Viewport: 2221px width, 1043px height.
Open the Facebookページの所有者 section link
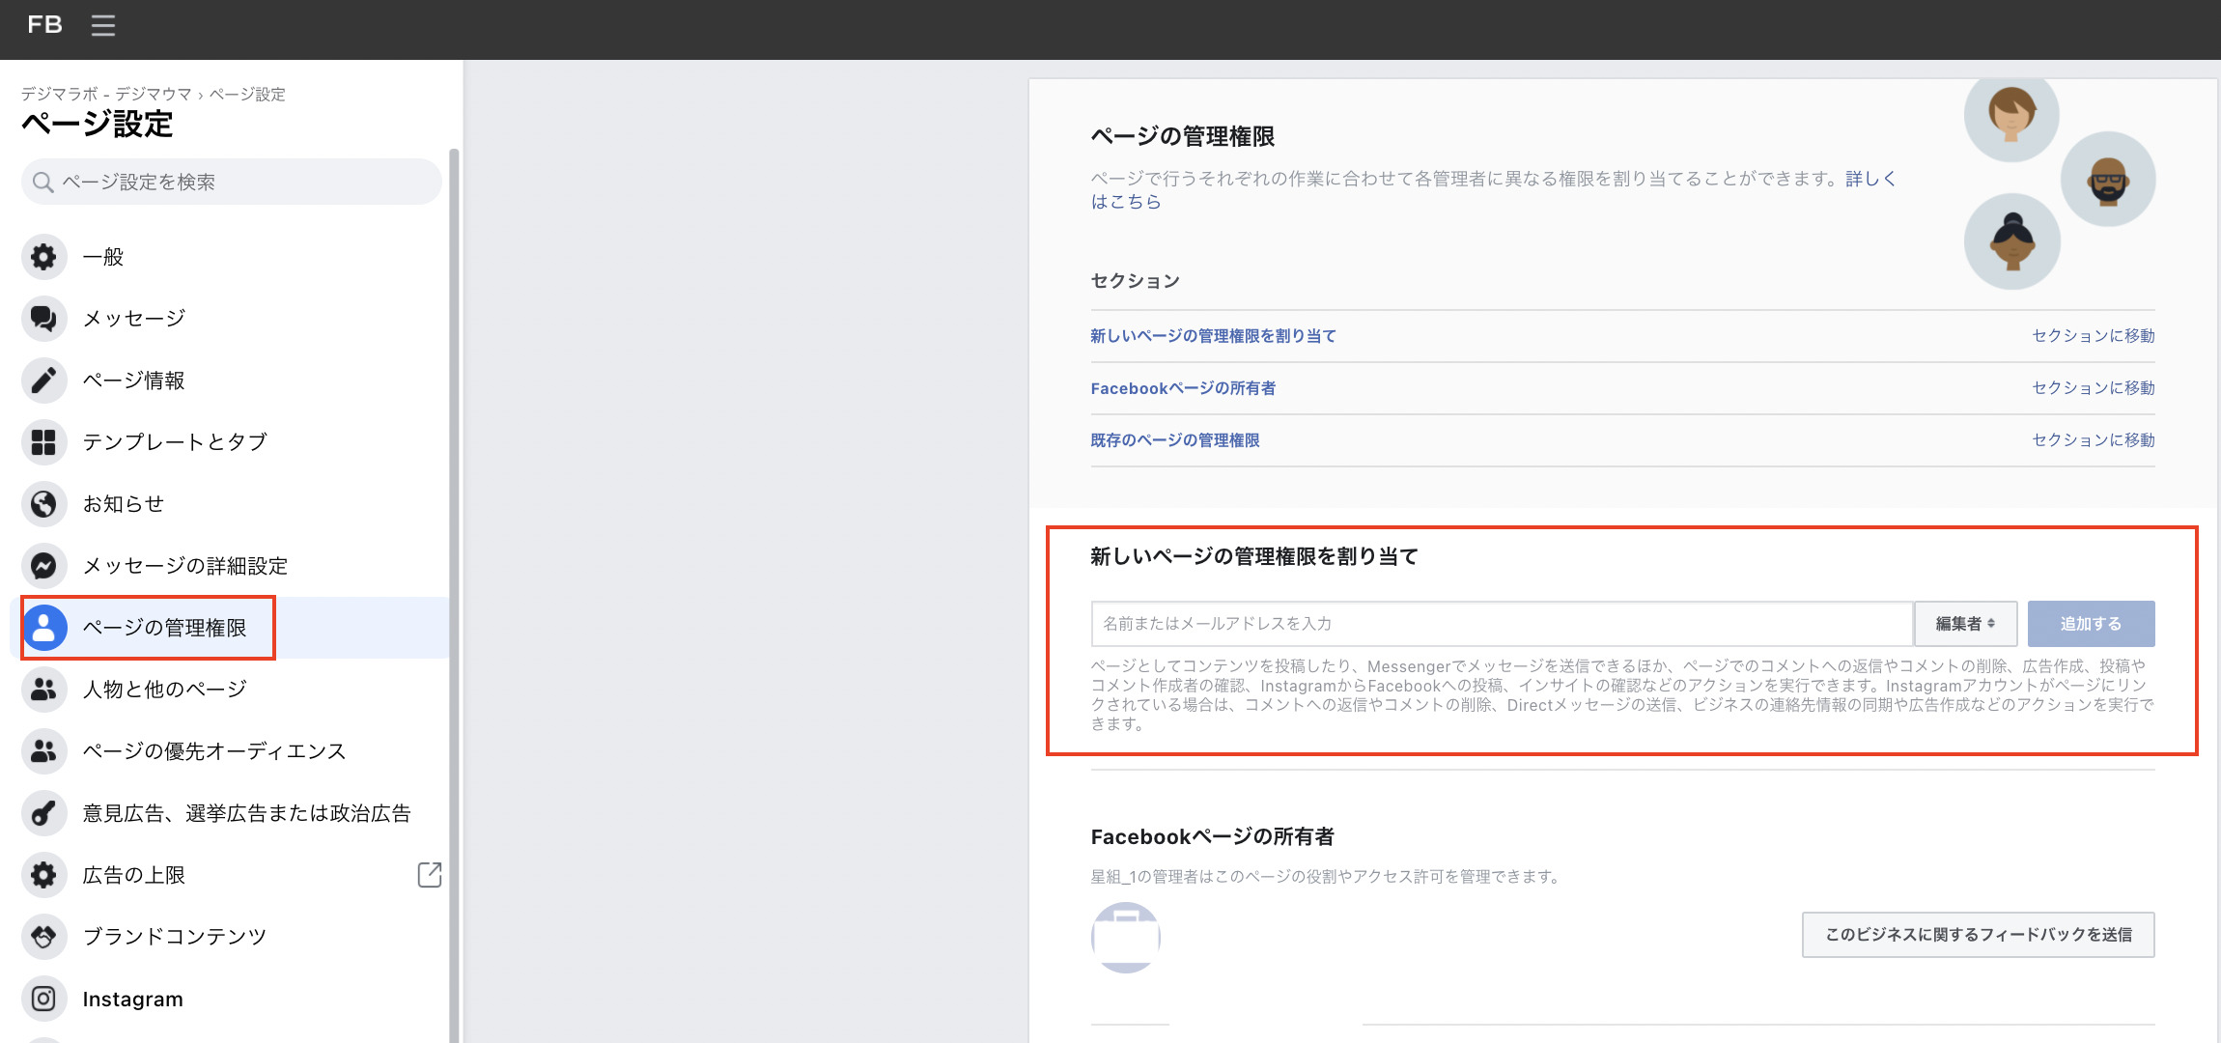click(x=1182, y=388)
